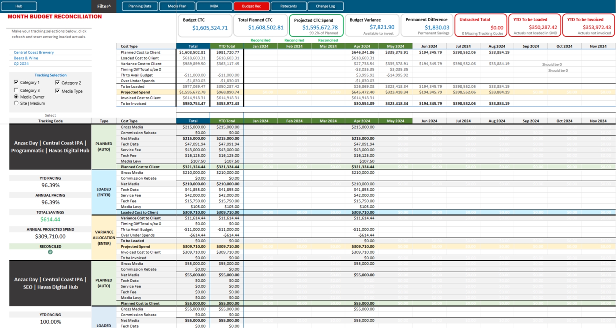Go to the Ratecards tab

click(288, 6)
